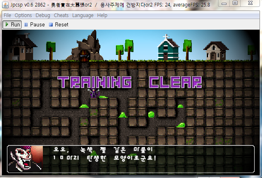Click the purple hero sprite in the dungeon
The width and height of the screenshot is (262, 178).
94,93
